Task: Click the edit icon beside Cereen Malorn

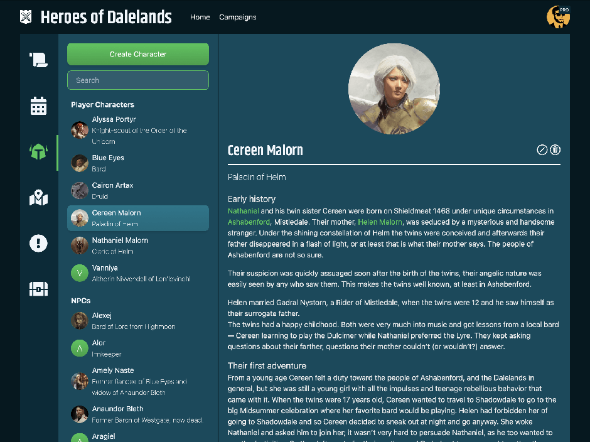Action: pos(542,150)
